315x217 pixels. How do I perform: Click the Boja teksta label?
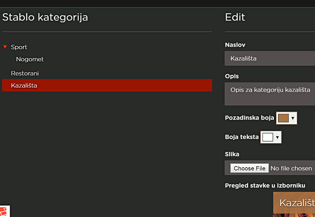tap(242, 137)
